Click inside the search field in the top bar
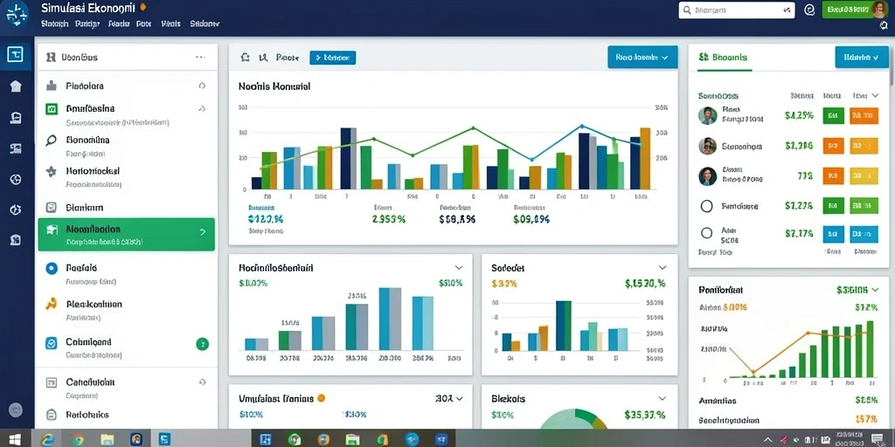895x447 pixels. coord(736,10)
